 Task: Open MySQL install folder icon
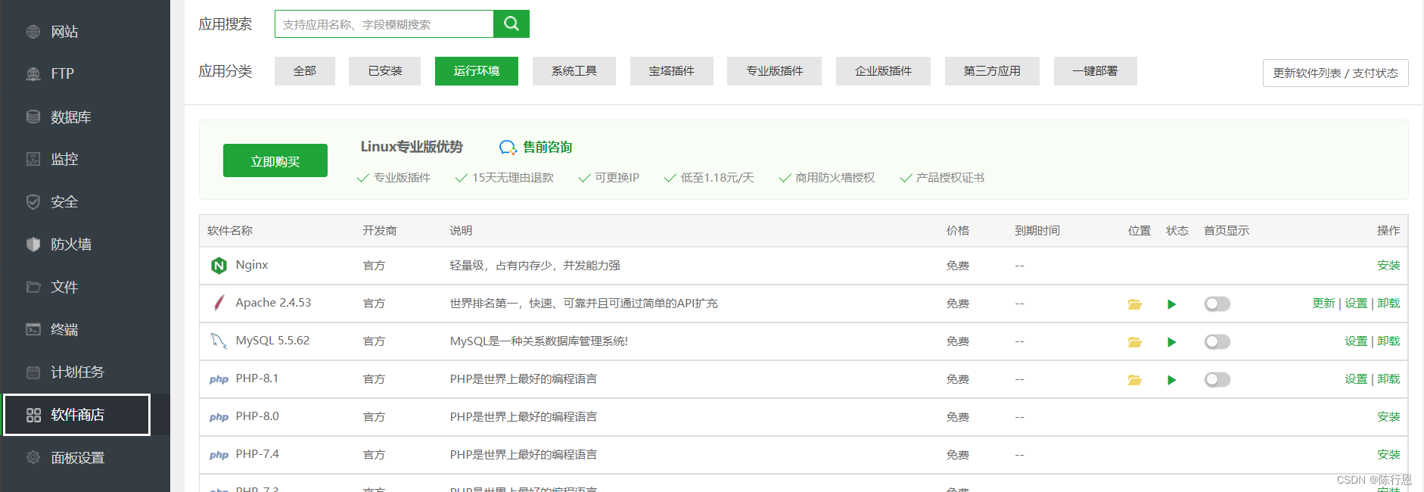click(x=1134, y=342)
